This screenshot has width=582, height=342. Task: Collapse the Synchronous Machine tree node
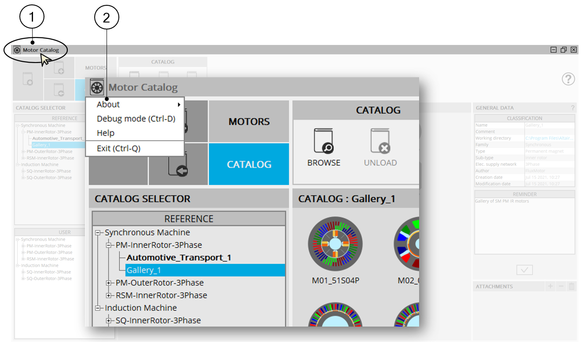coord(98,233)
